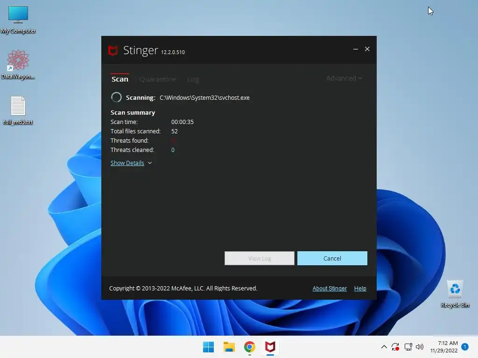Click the sync alert tray icon
This screenshot has height=358, width=478.
click(x=395, y=347)
